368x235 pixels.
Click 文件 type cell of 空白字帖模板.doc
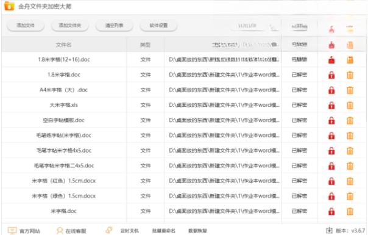pyautogui.click(x=146, y=120)
